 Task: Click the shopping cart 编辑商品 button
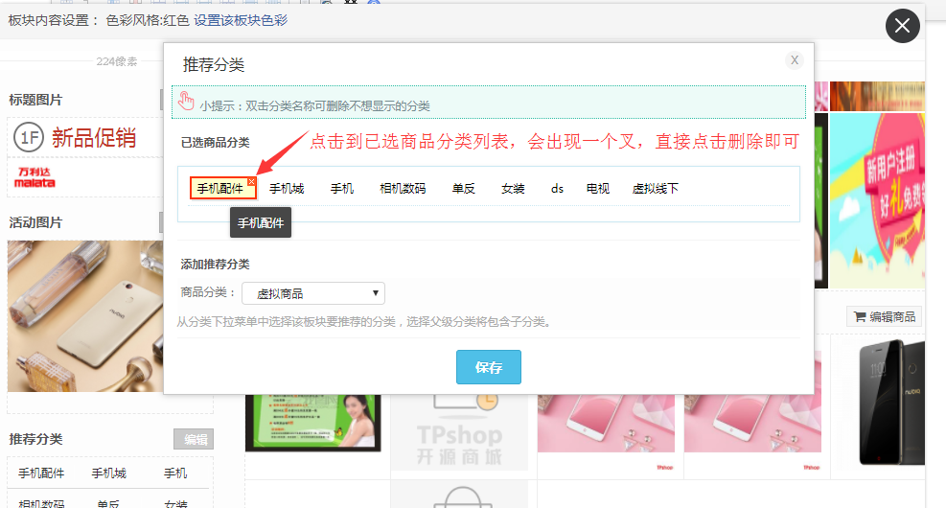click(x=885, y=316)
